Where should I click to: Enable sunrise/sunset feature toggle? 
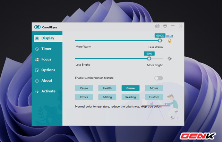[159, 78]
